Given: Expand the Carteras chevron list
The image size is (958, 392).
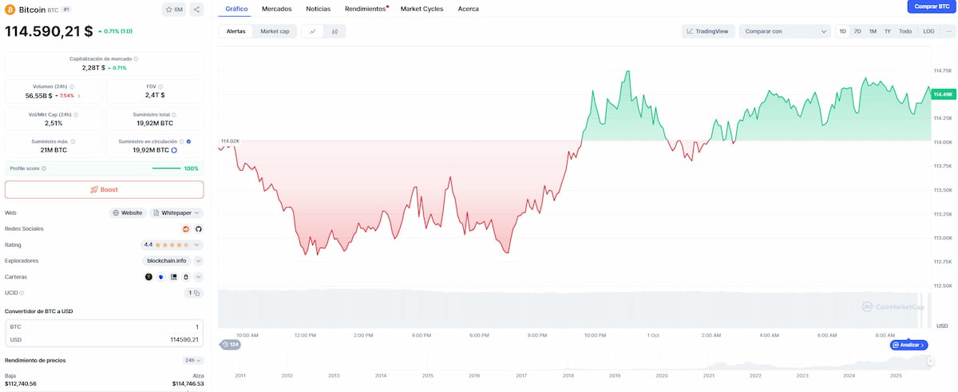Looking at the screenshot, I should 198,277.
